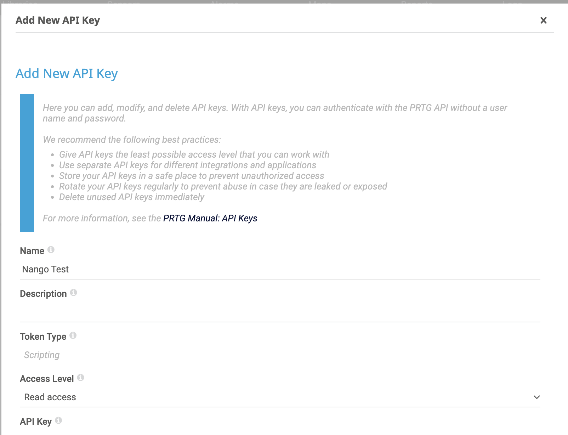Close the Add New API Key dialog
The height and width of the screenshot is (435, 568).
pyautogui.click(x=543, y=20)
